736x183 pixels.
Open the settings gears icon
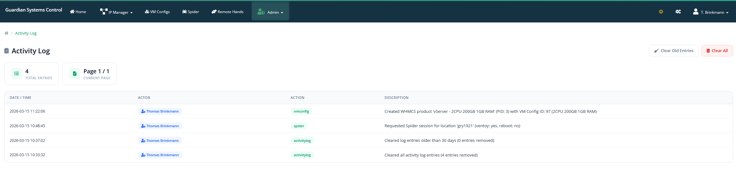pyautogui.click(x=678, y=12)
